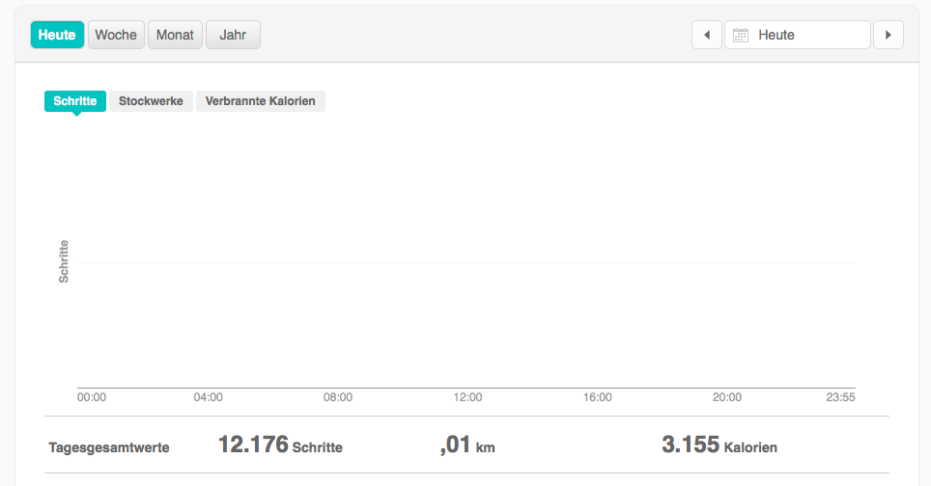Viewport: 931px width, 486px height.
Task: Select the Schritte chart tab
Action: [75, 100]
